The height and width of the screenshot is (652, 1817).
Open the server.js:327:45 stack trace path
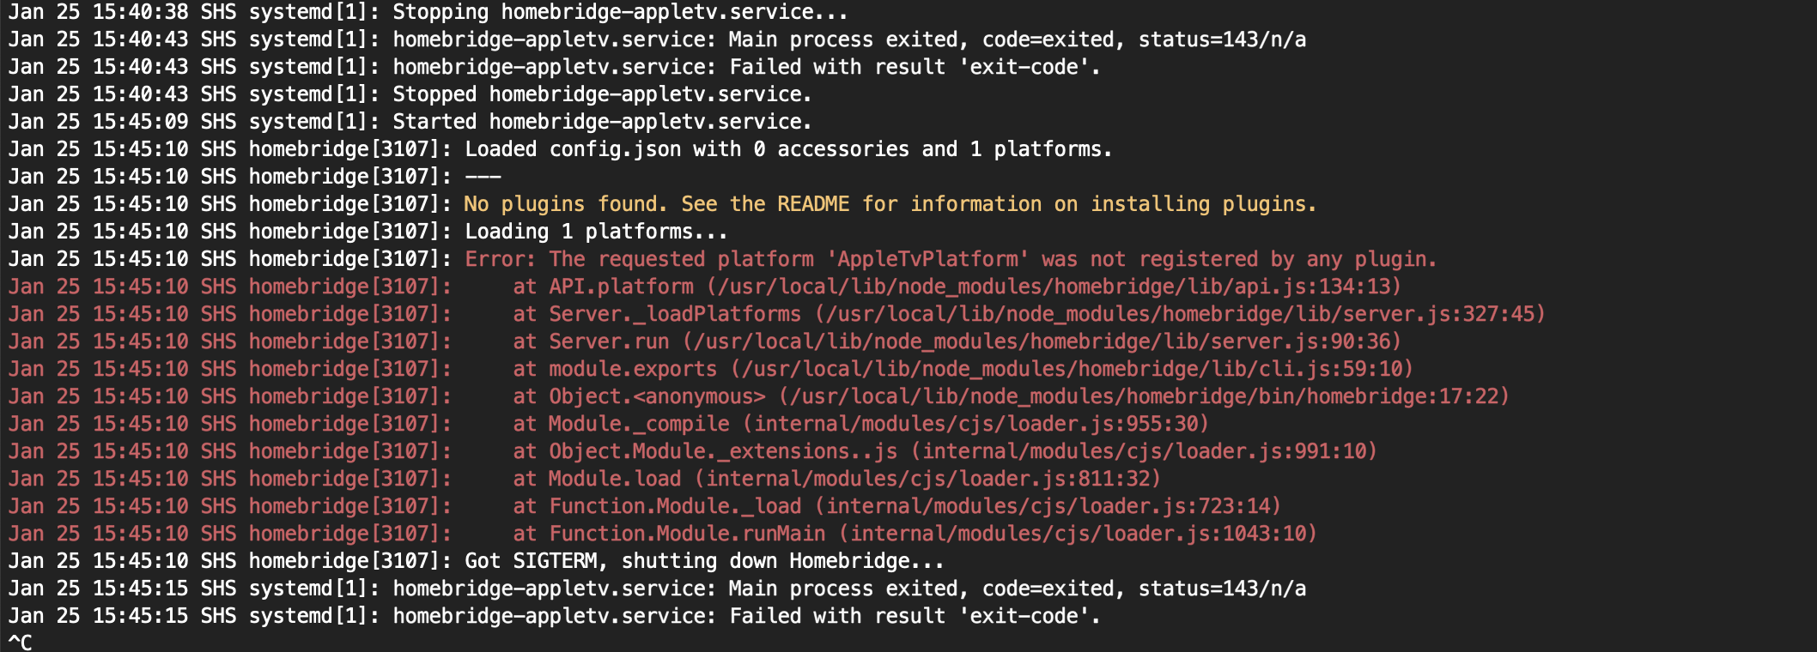point(1180,314)
